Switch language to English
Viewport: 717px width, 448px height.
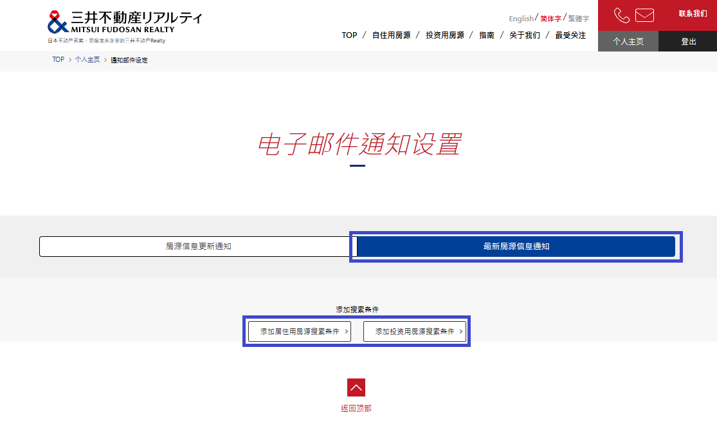(x=521, y=19)
